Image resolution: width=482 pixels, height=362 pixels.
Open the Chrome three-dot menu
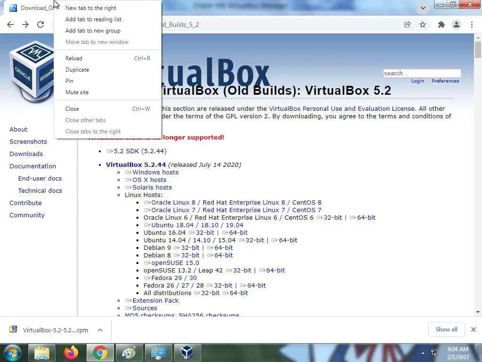[x=472, y=25]
